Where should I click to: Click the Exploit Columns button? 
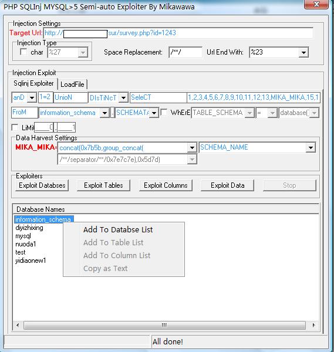tap(166, 185)
